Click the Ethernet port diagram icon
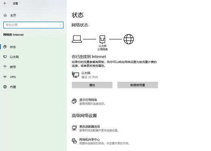This screenshot has height=151, width=211. [x=102, y=39]
